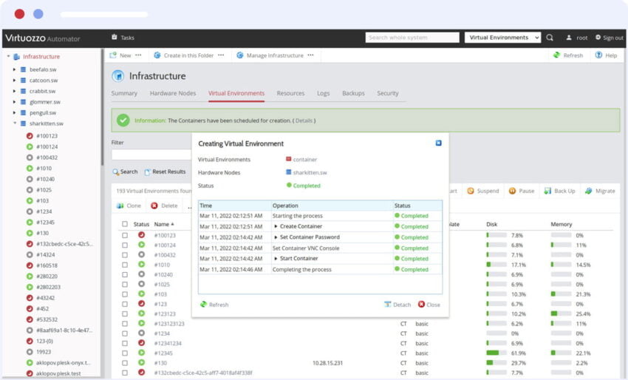Click the Details link in the information banner
628x380 pixels.
pyautogui.click(x=304, y=121)
